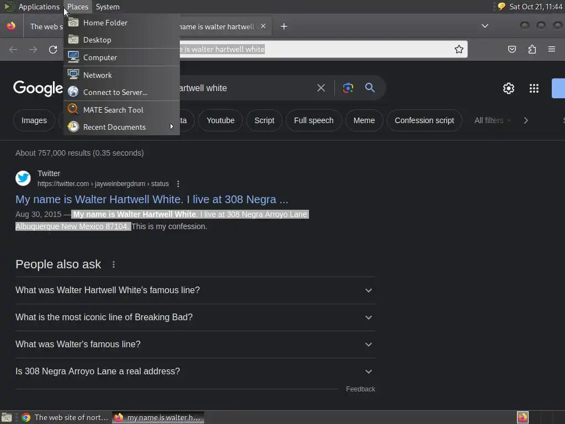
Task: Filter results by Images
Action: pos(34,120)
